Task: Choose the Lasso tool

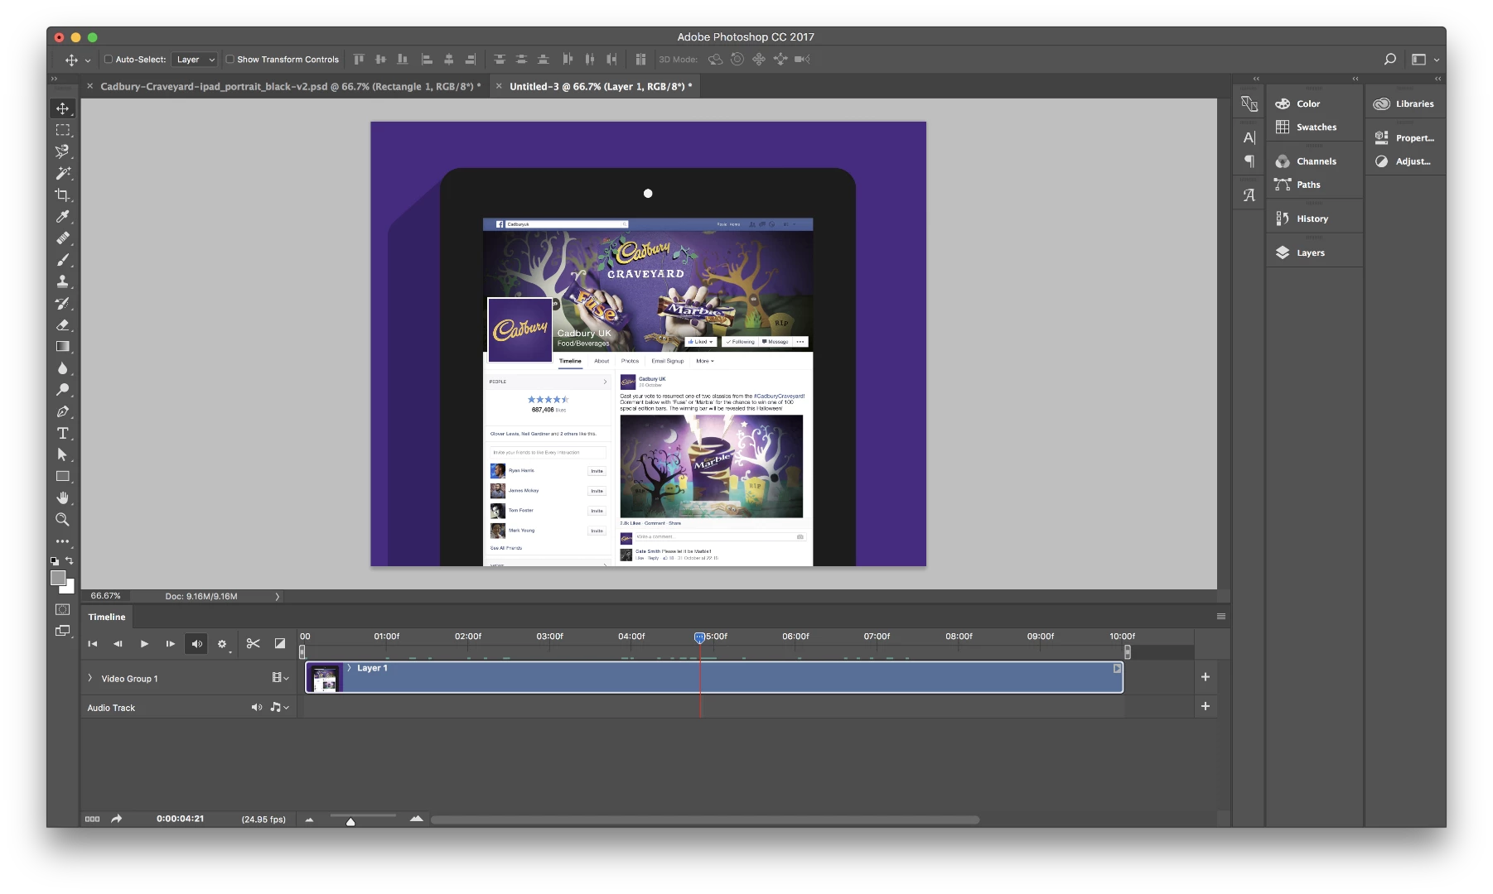Action: click(62, 151)
